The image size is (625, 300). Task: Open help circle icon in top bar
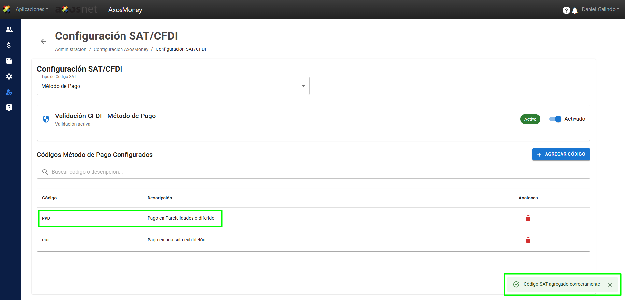pyautogui.click(x=566, y=11)
